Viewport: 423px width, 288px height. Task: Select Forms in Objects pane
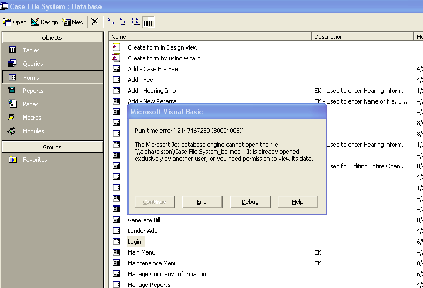point(52,77)
